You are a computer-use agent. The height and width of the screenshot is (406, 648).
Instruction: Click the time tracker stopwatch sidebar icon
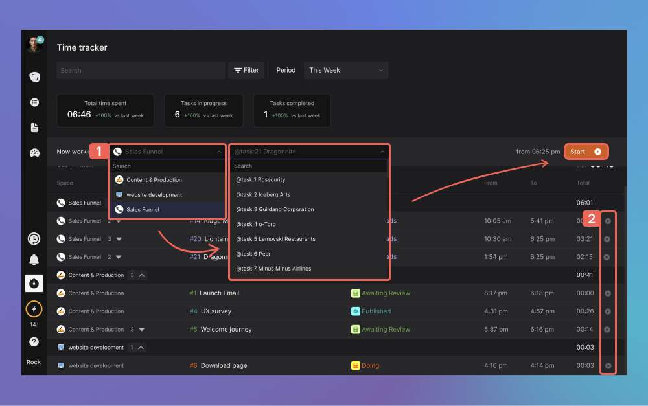click(34, 284)
